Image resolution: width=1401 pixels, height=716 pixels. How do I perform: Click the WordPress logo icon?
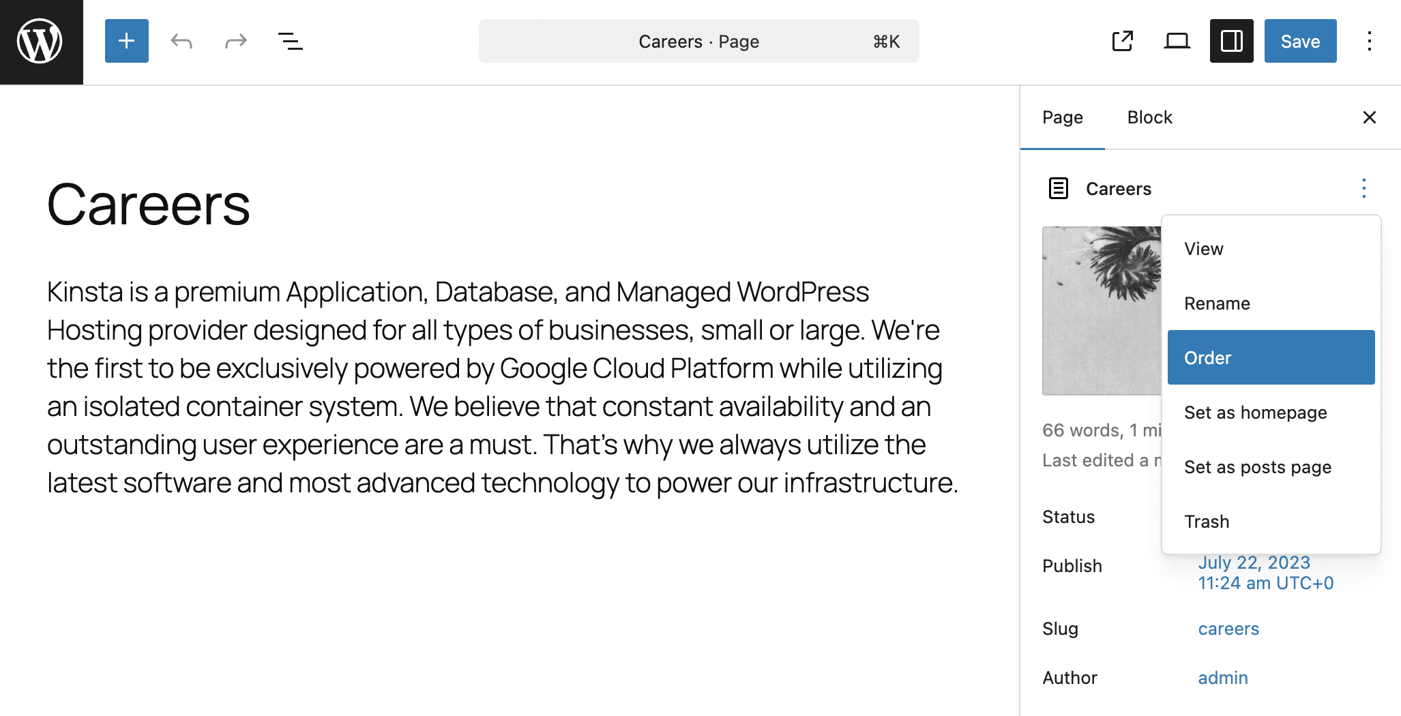(41, 42)
